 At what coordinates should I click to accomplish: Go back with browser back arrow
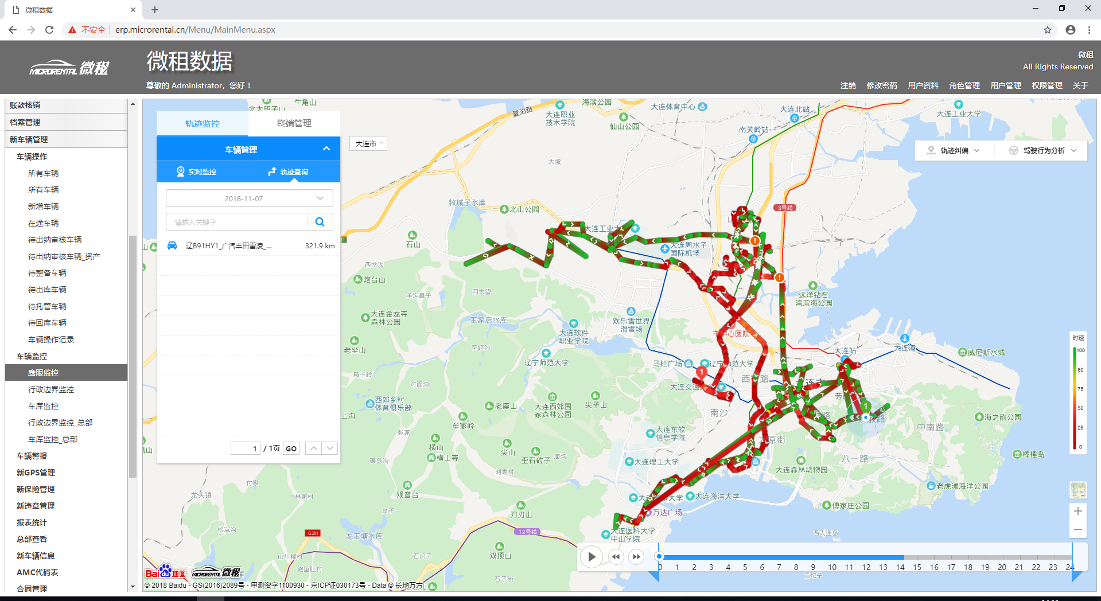13,30
